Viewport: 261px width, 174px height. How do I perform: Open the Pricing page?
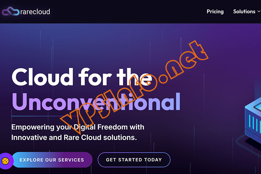click(215, 11)
